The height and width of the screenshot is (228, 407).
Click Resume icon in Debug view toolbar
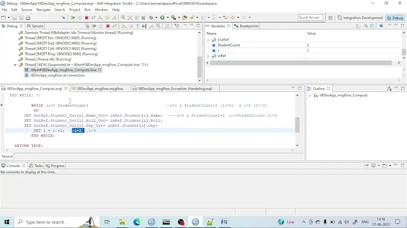click(94, 26)
